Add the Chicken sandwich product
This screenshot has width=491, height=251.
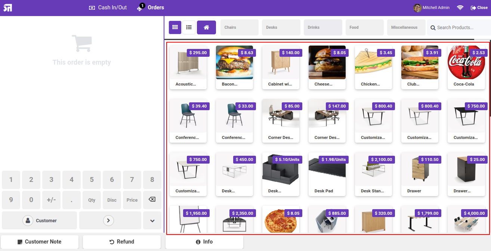point(374,68)
